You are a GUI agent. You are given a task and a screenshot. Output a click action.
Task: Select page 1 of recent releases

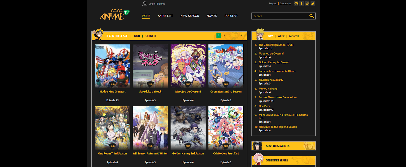[x=219, y=36]
